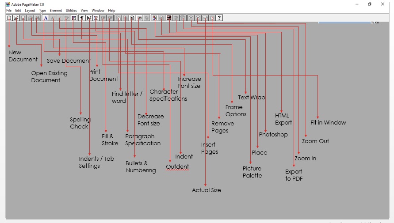The height and width of the screenshot is (223, 394).
Task: Click the Zoom In (plus) icon
Action: pyautogui.click(x=191, y=18)
